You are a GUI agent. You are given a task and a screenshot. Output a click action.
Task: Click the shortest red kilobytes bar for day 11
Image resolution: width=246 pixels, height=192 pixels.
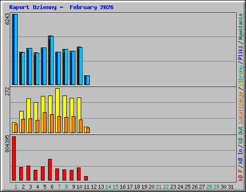pos(86,179)
